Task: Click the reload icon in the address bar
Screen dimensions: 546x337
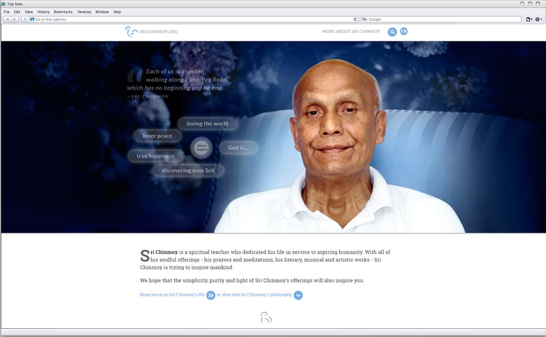Action: click(355, 20)
